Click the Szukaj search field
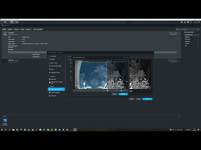 pos(188,29)
